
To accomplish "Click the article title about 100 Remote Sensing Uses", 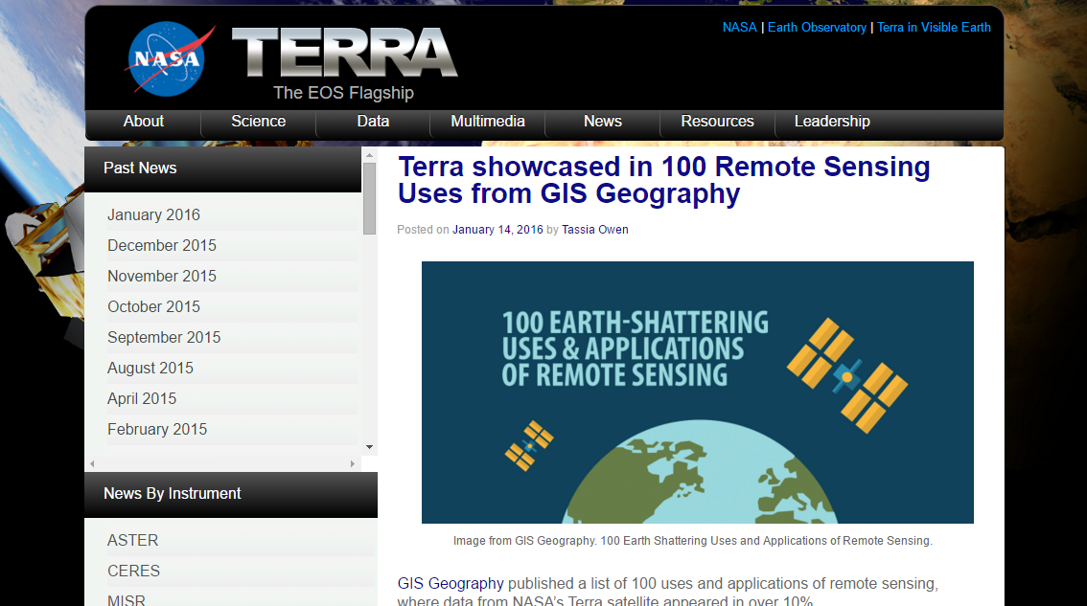I will [664, 180].
